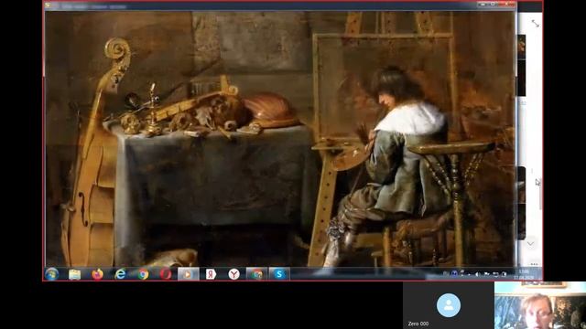Image resolution: width=586 pixels, height=329 pixels.
Task: Open the three-dots menu in right panel
Action: [x=534, y=264]
